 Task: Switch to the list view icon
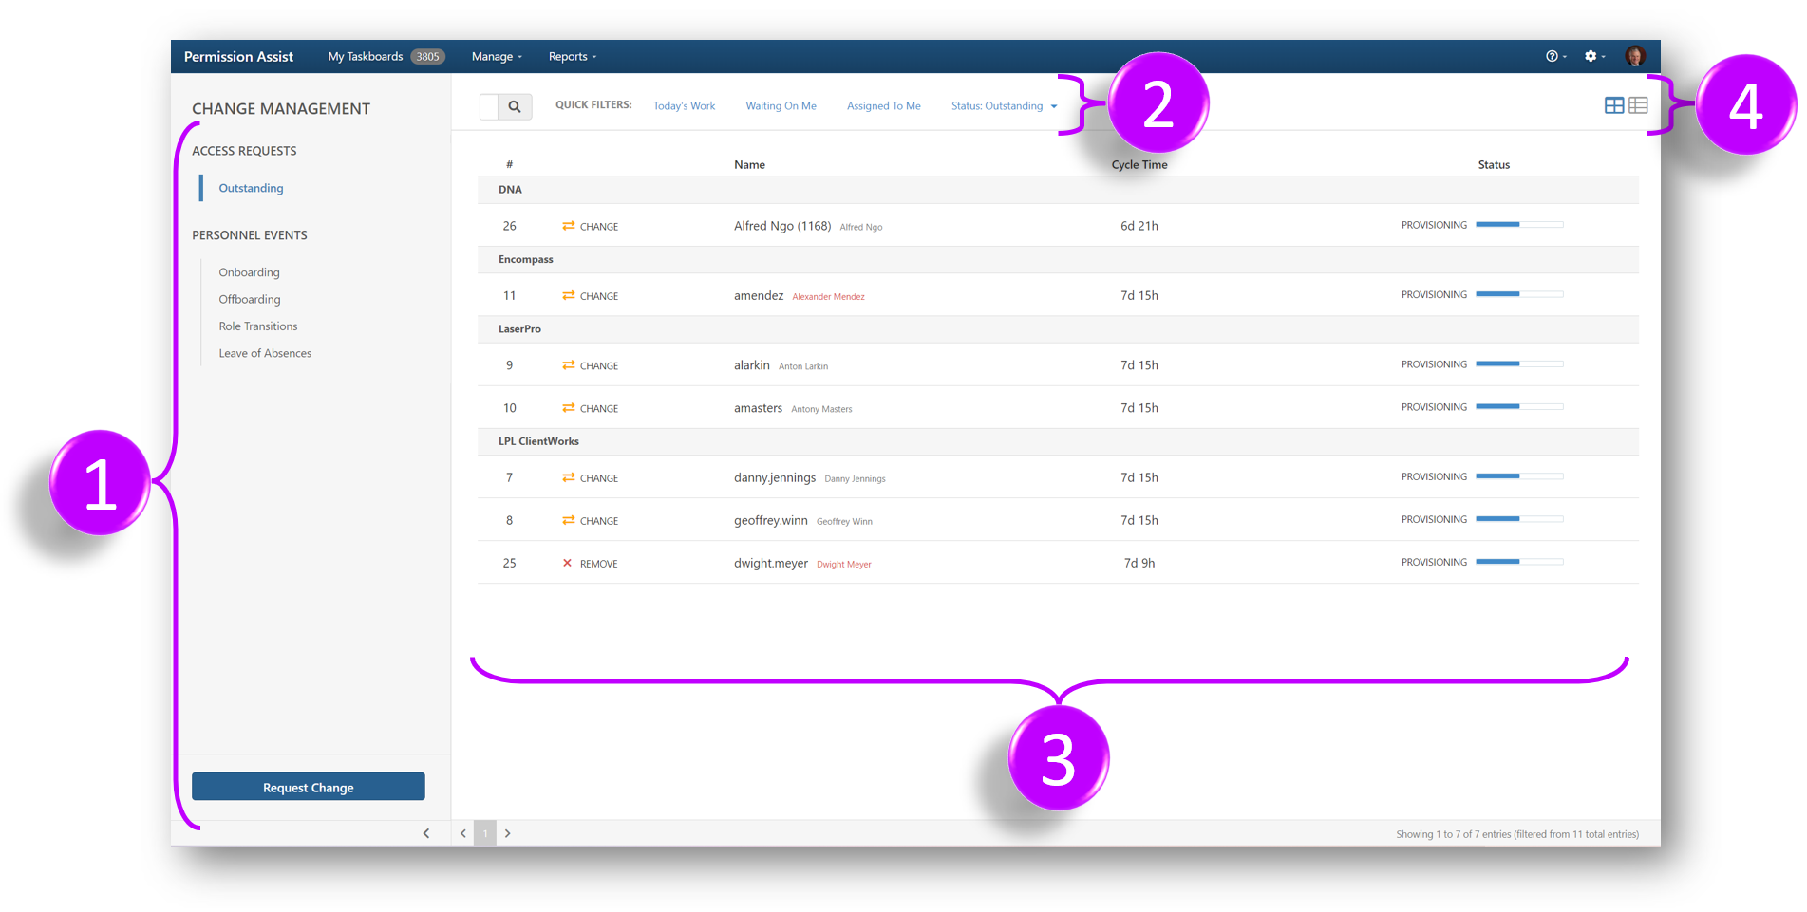tap(1638, 105)
